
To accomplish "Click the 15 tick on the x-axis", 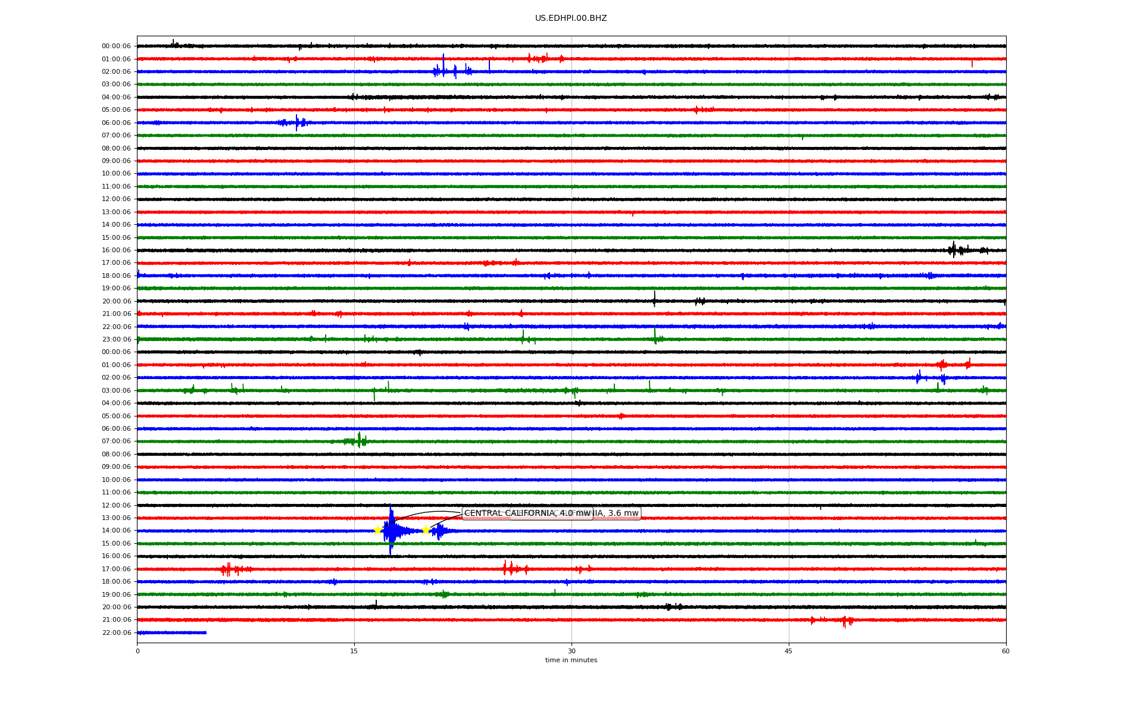I will (354, 651).
